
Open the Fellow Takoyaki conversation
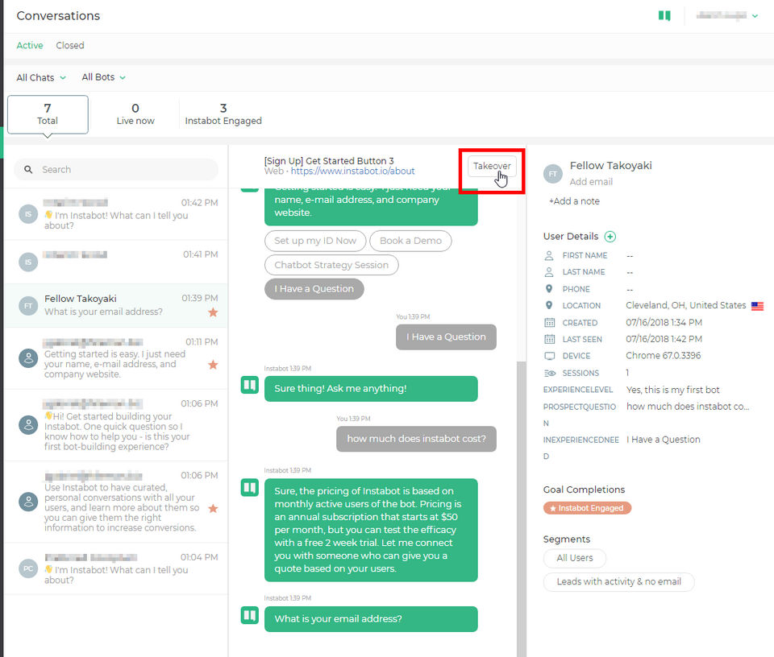pyautogui.click(x=116, y=305)
